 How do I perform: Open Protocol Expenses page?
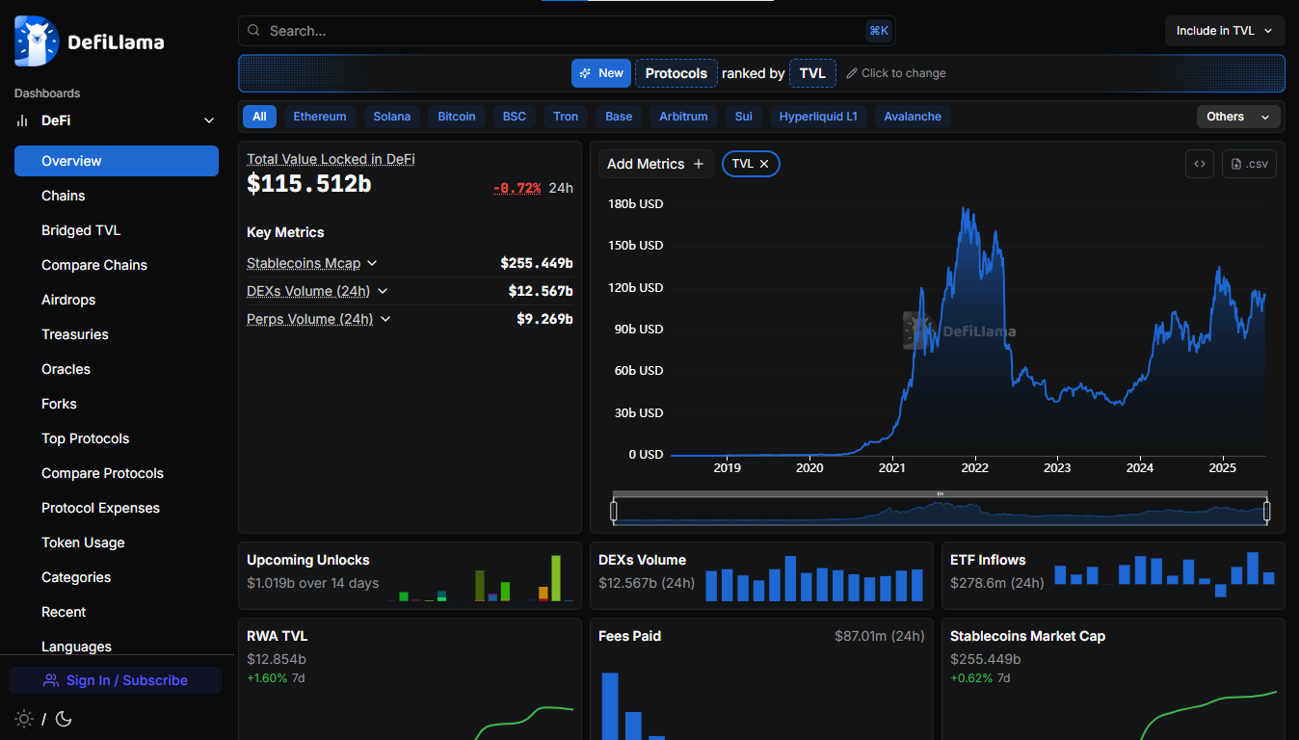pos(117,508)
